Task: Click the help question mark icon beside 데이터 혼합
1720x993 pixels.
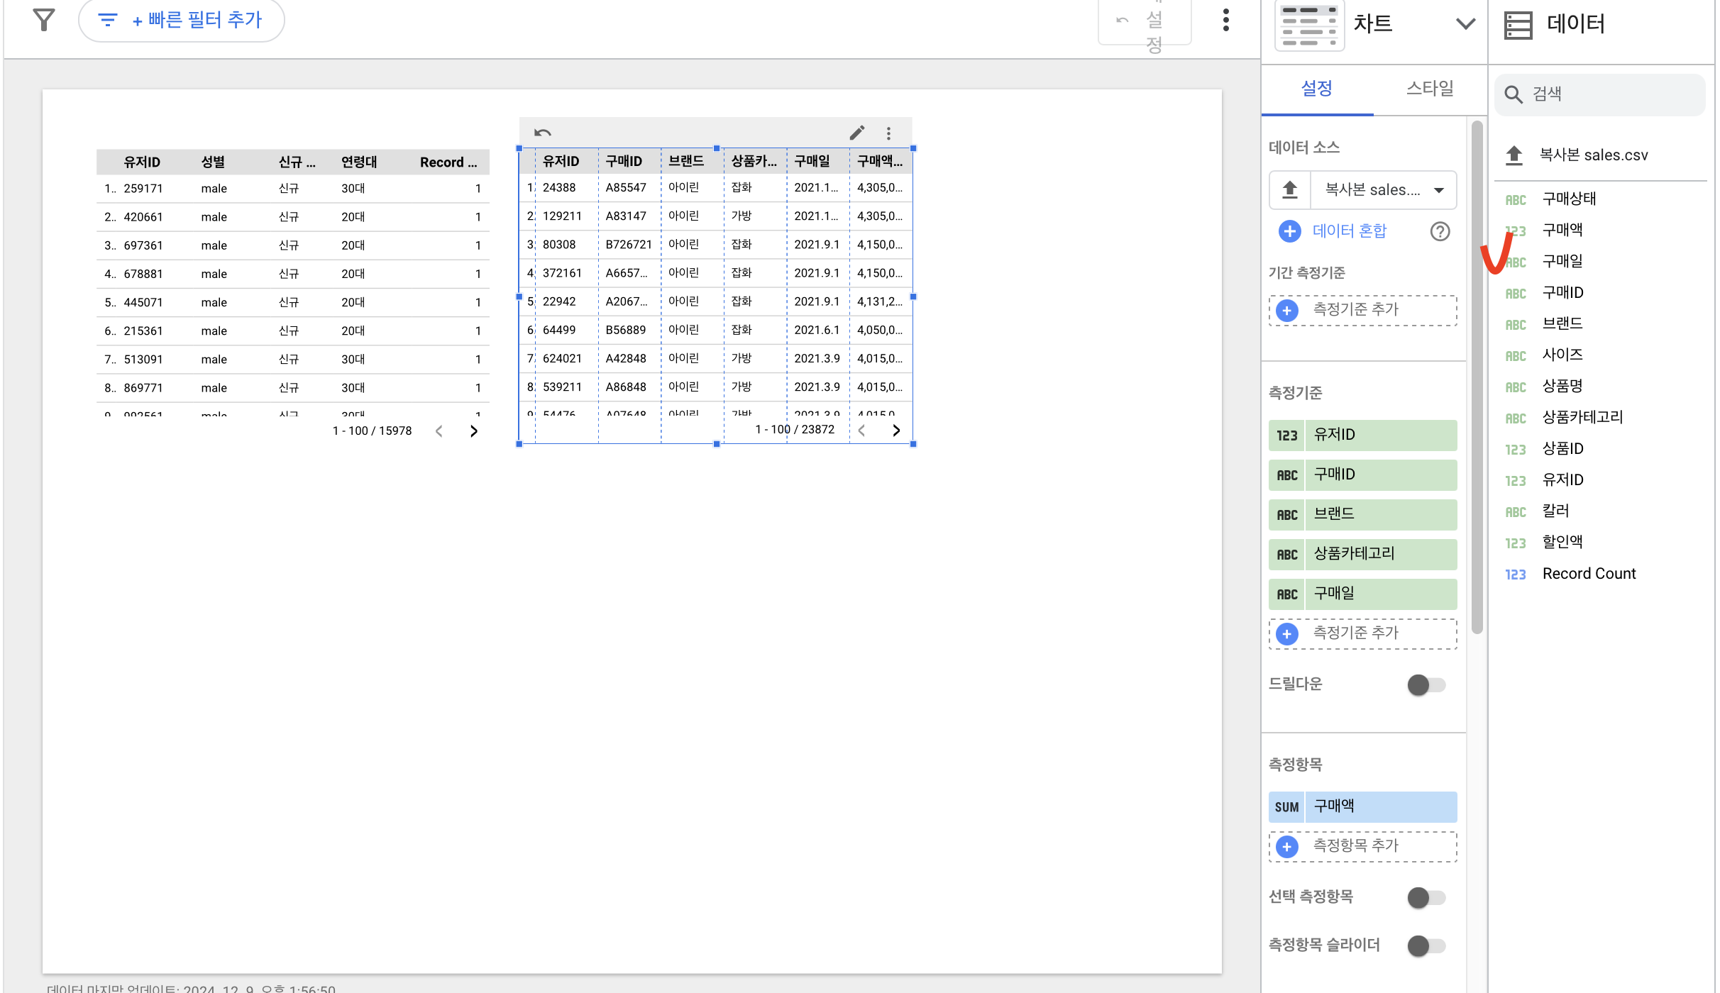Action: point(1440,231)
